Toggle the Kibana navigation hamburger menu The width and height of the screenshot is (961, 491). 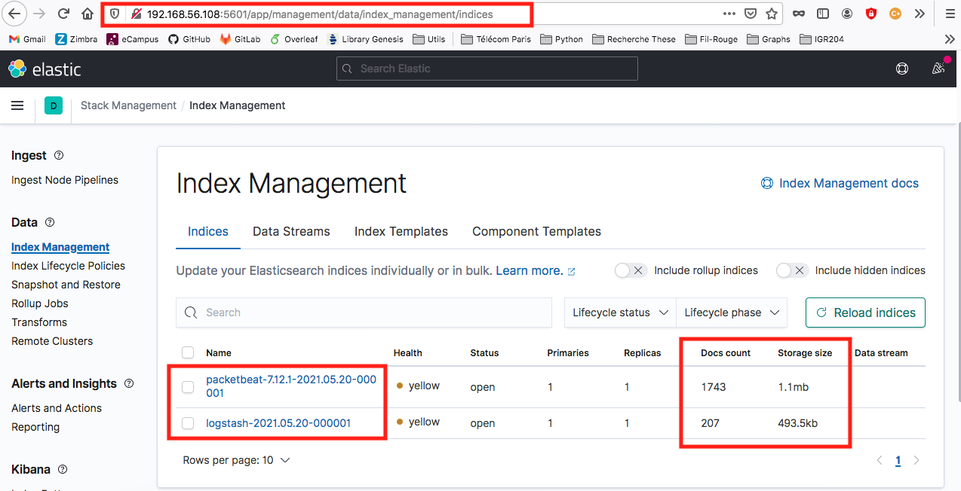[17, 105]
